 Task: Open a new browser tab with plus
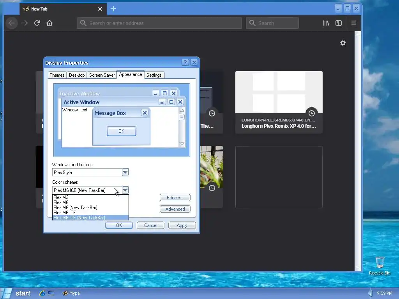pyautogui.click(x=113, y=9)
